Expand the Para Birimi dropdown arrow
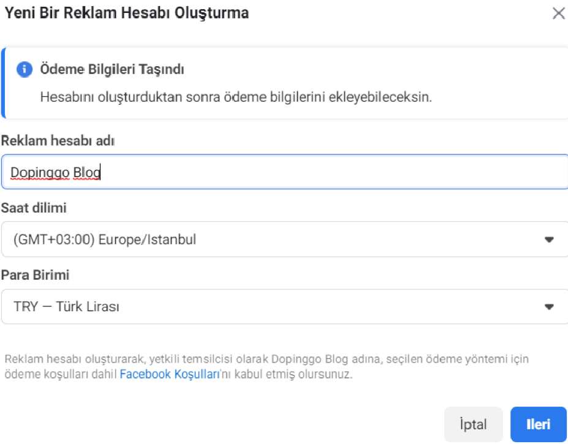The height and width of the screenshot is (444, 568). [x=549, y=307]
